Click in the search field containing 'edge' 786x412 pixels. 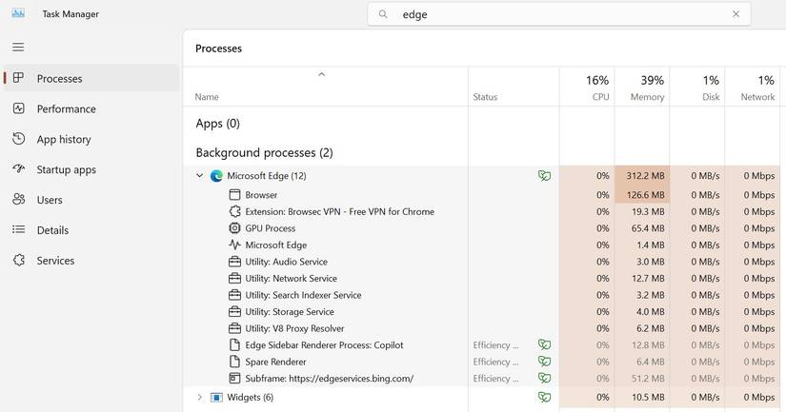562,14
